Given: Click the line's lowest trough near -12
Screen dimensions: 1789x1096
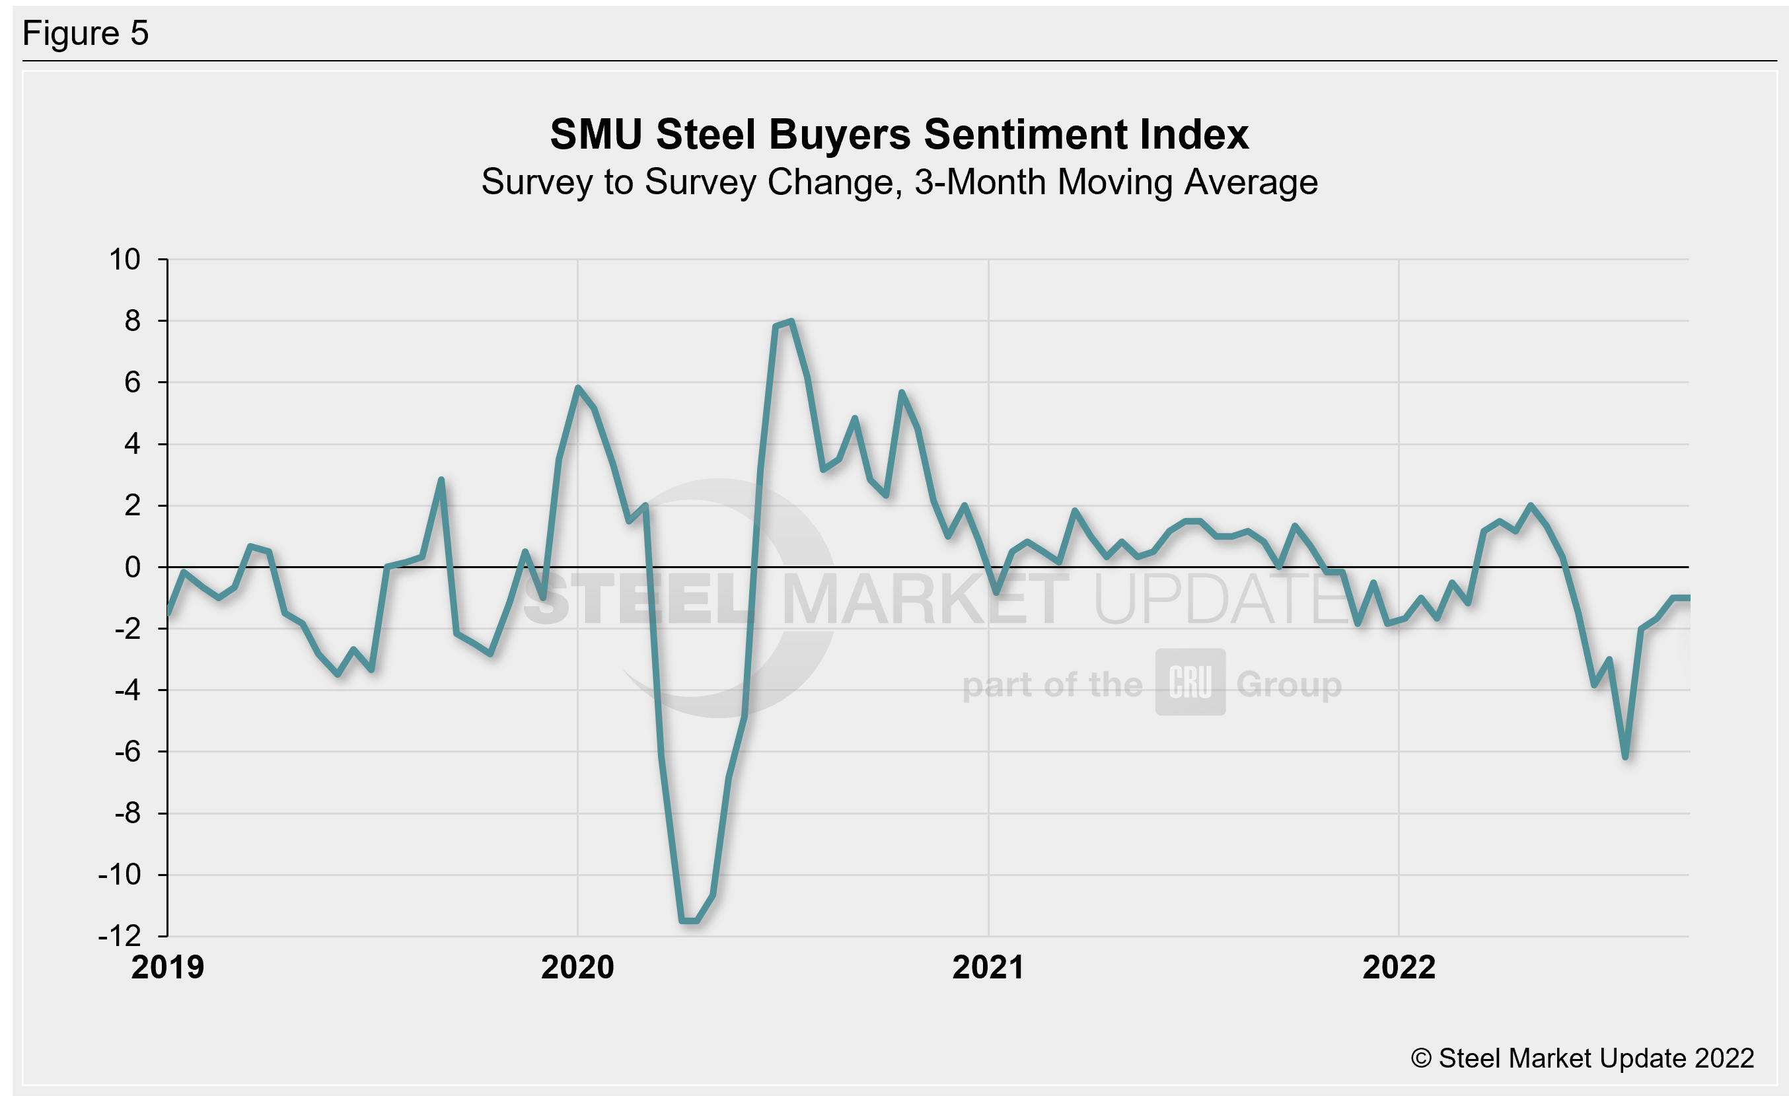Looking at the screenshot, I should [x=689, y=920].
